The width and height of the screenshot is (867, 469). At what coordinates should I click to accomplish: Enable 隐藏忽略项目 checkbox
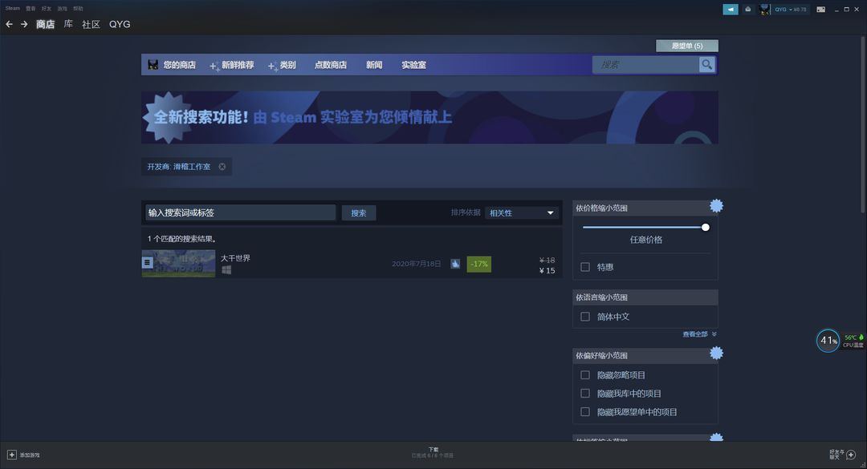click(x=585, y=375)
